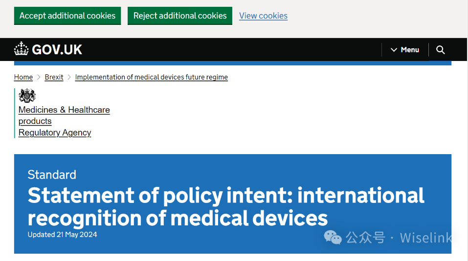468x261 pixels.
Task: Click the breadcrumb chevron after Home
Action: 39,77
